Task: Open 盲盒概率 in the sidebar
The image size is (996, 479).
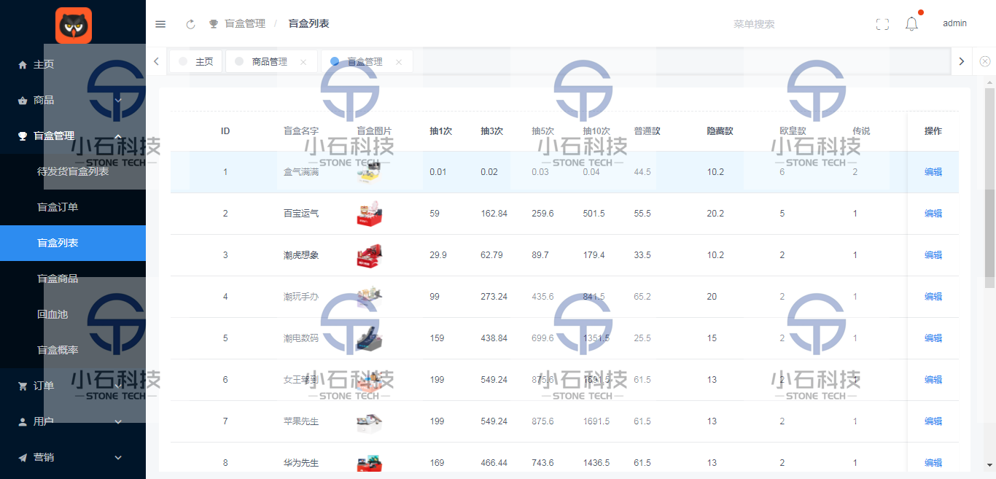Action: (x=73, y=350)
